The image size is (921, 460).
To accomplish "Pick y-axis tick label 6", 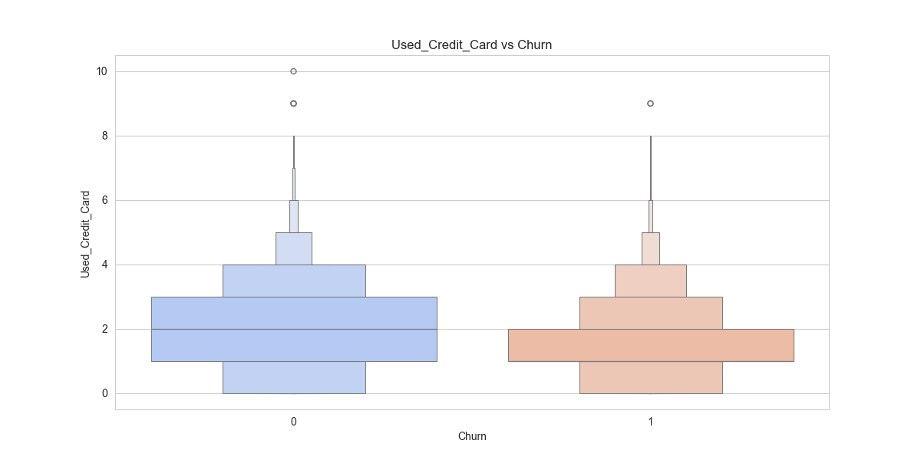I will coord(104,200).
